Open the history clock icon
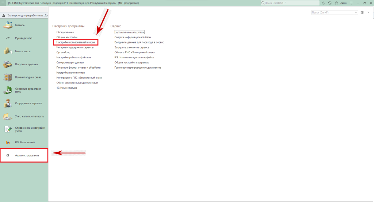 [330, 3]
